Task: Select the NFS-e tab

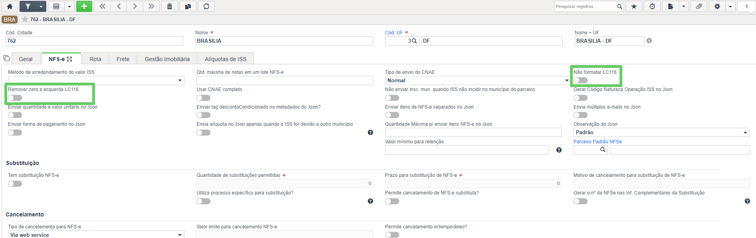Action: 61,59
